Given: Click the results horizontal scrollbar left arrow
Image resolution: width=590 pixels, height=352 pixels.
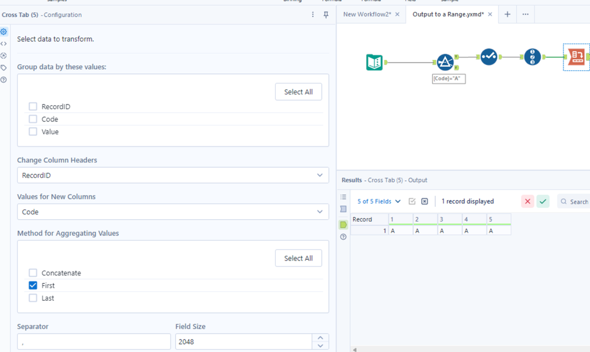Looking at the screenshot, I should pyautogui.click(x=354, y=350).
